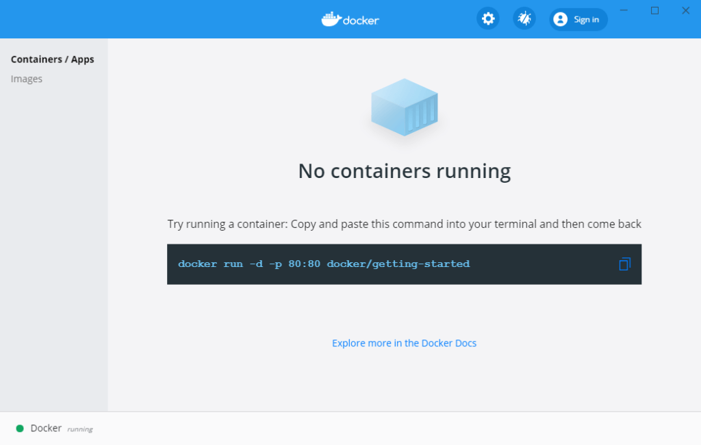Close Docker Desktop
Screen dimensions: 701x445
pyautogui.click(x=685, y=10)
